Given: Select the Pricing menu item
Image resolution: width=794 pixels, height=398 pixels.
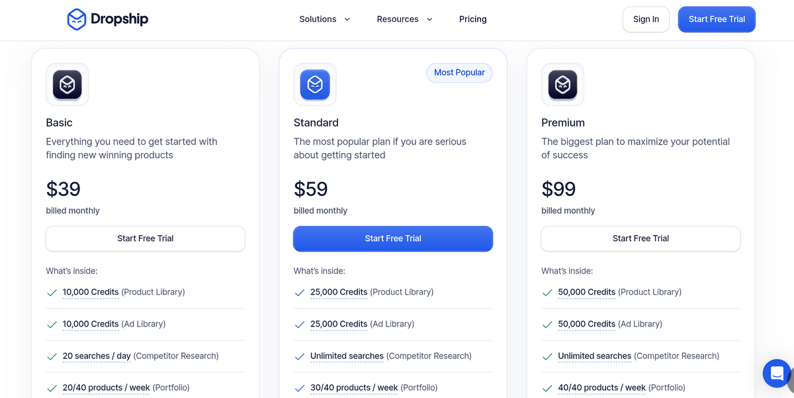Looking at the screenshot, I should [x=472, y=19].
